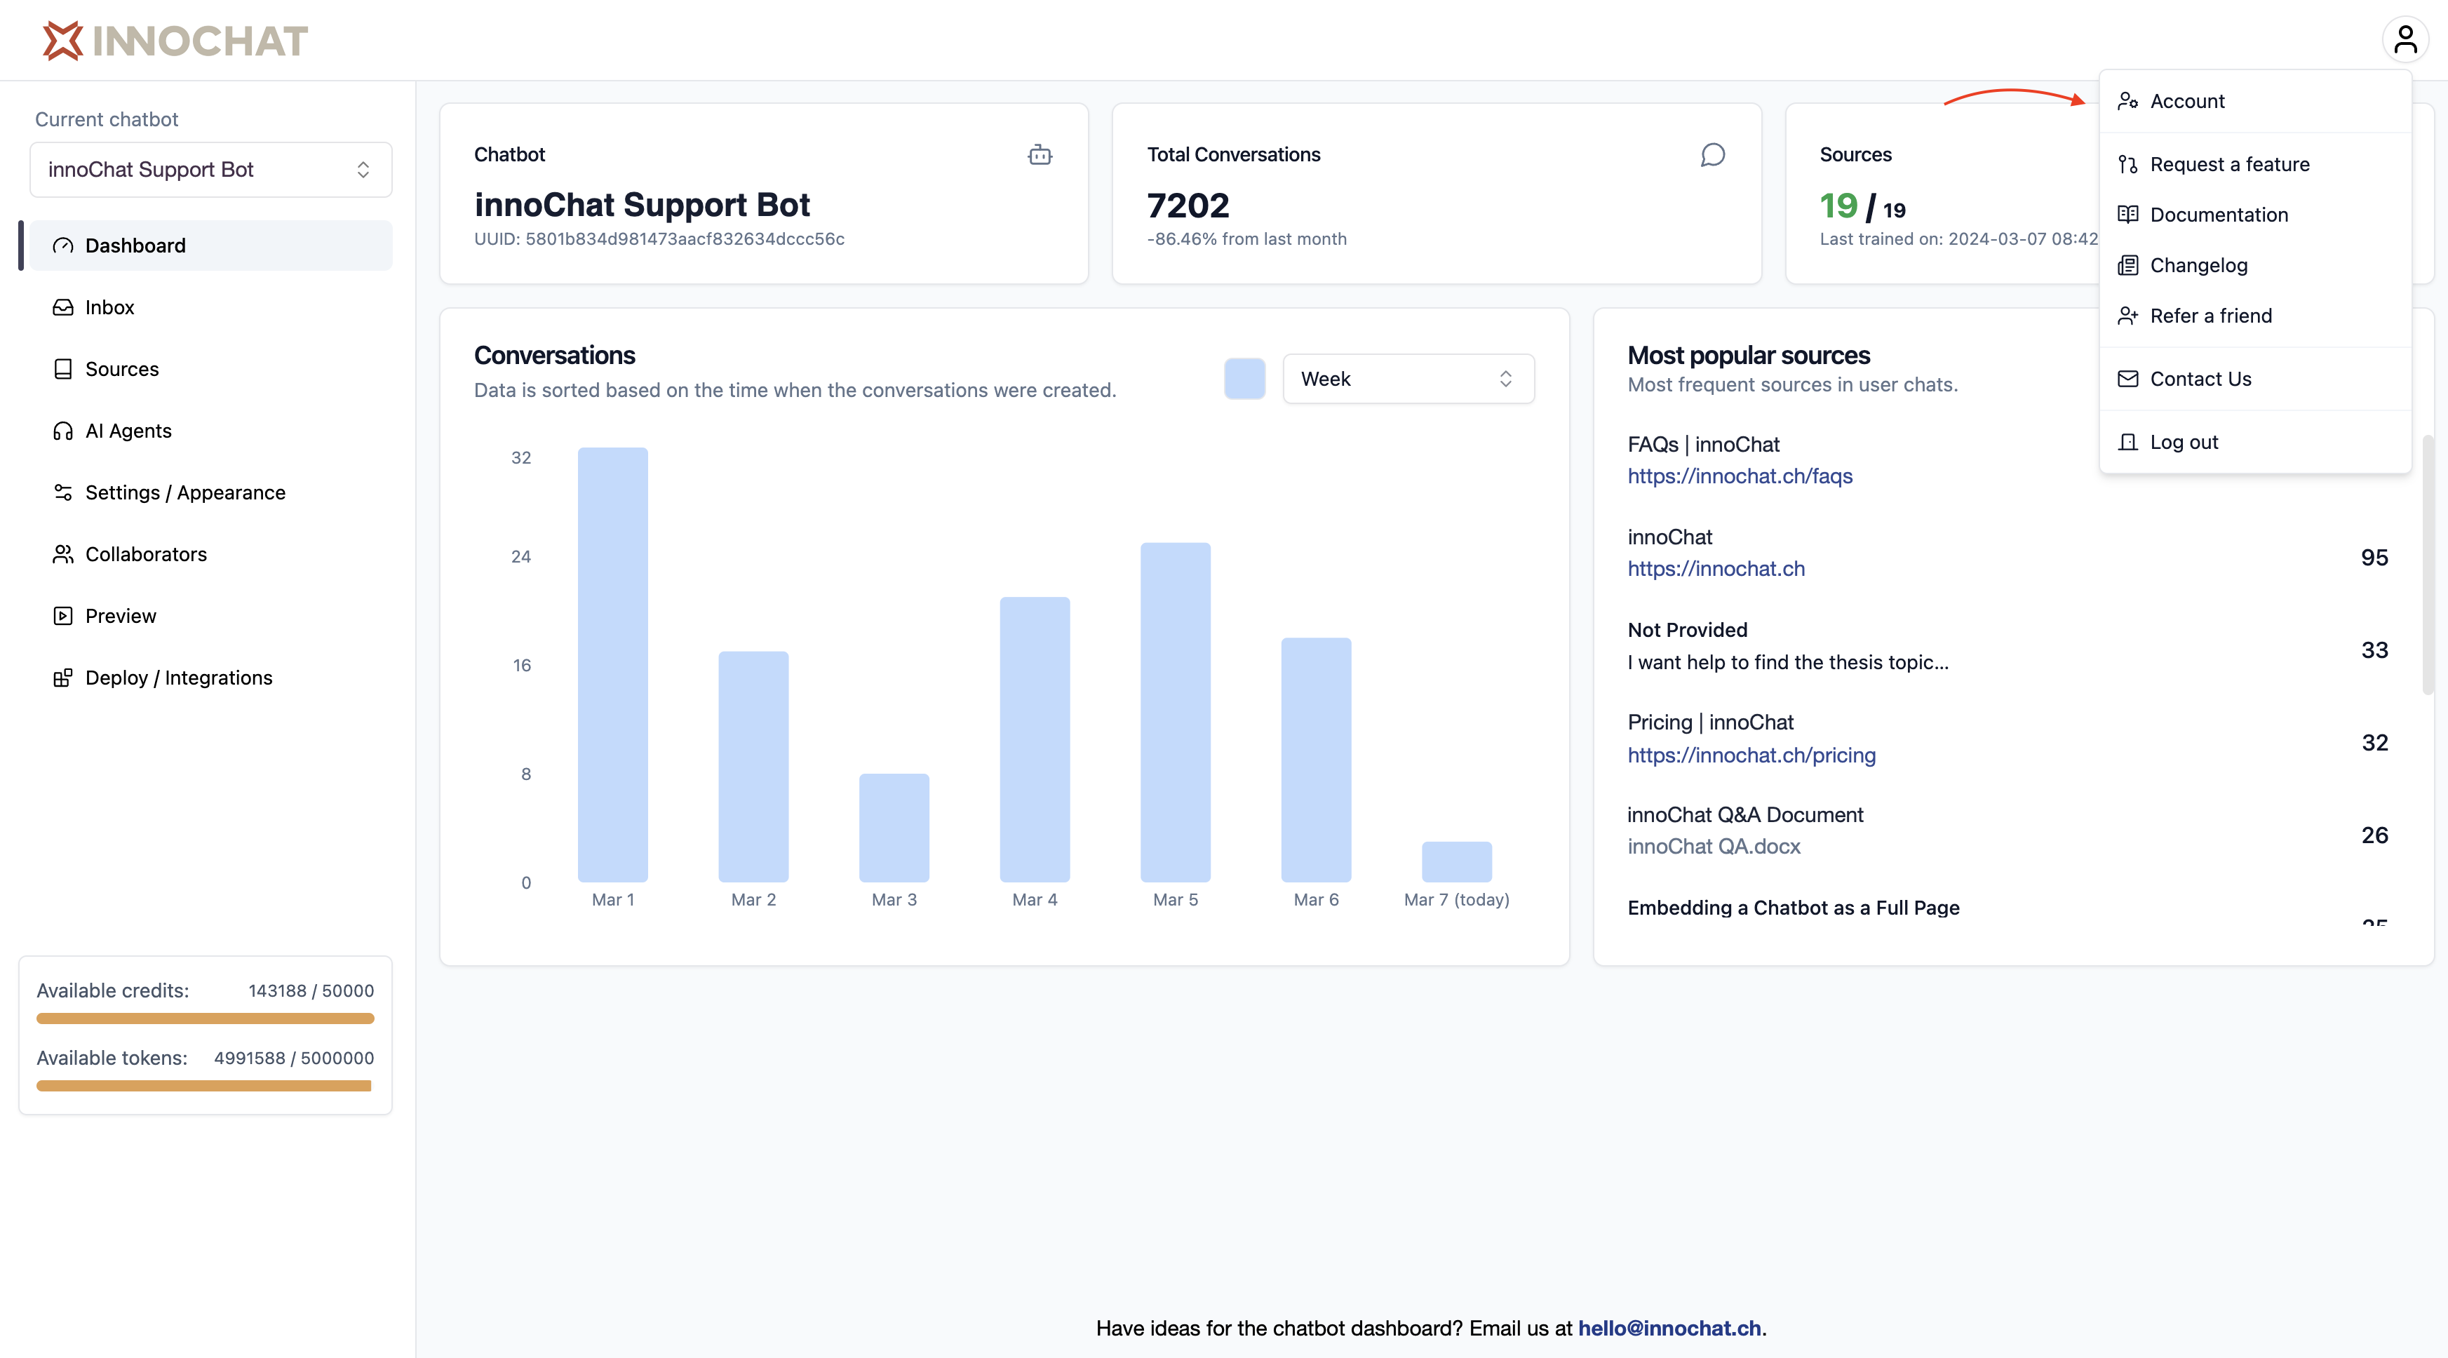Open Changelog from the dropdown menu
2448x1358 pixels.
click(2198, 265)
